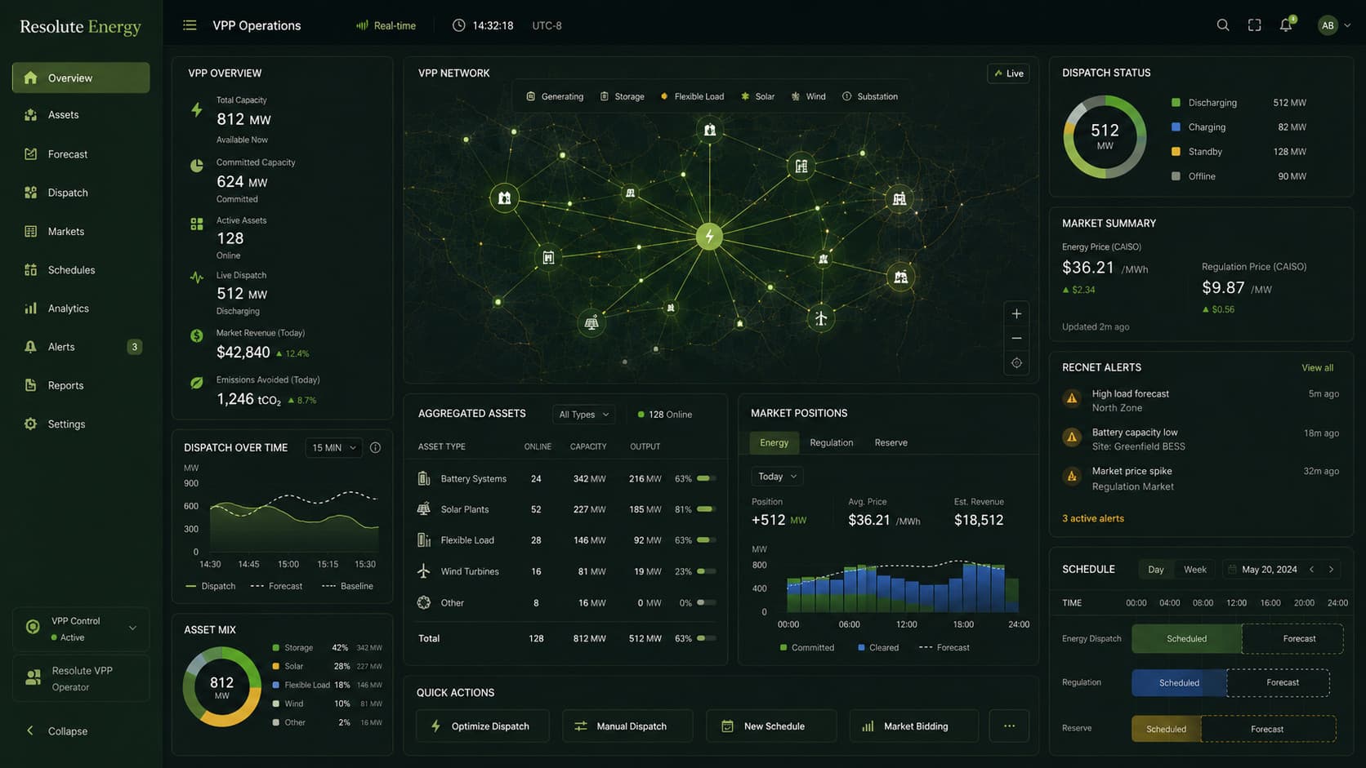Open the search icon in top bar

pos(1223,25)
